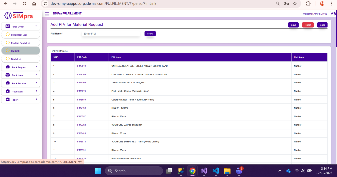Click the hamburger menu icon

(47, 14)
